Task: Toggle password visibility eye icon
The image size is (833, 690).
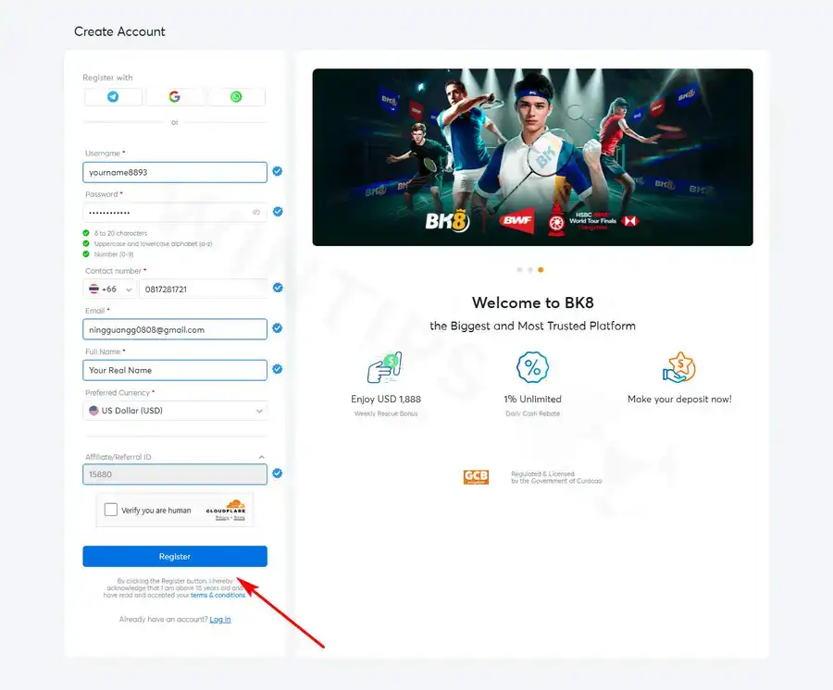Action: tap(256, 213)
